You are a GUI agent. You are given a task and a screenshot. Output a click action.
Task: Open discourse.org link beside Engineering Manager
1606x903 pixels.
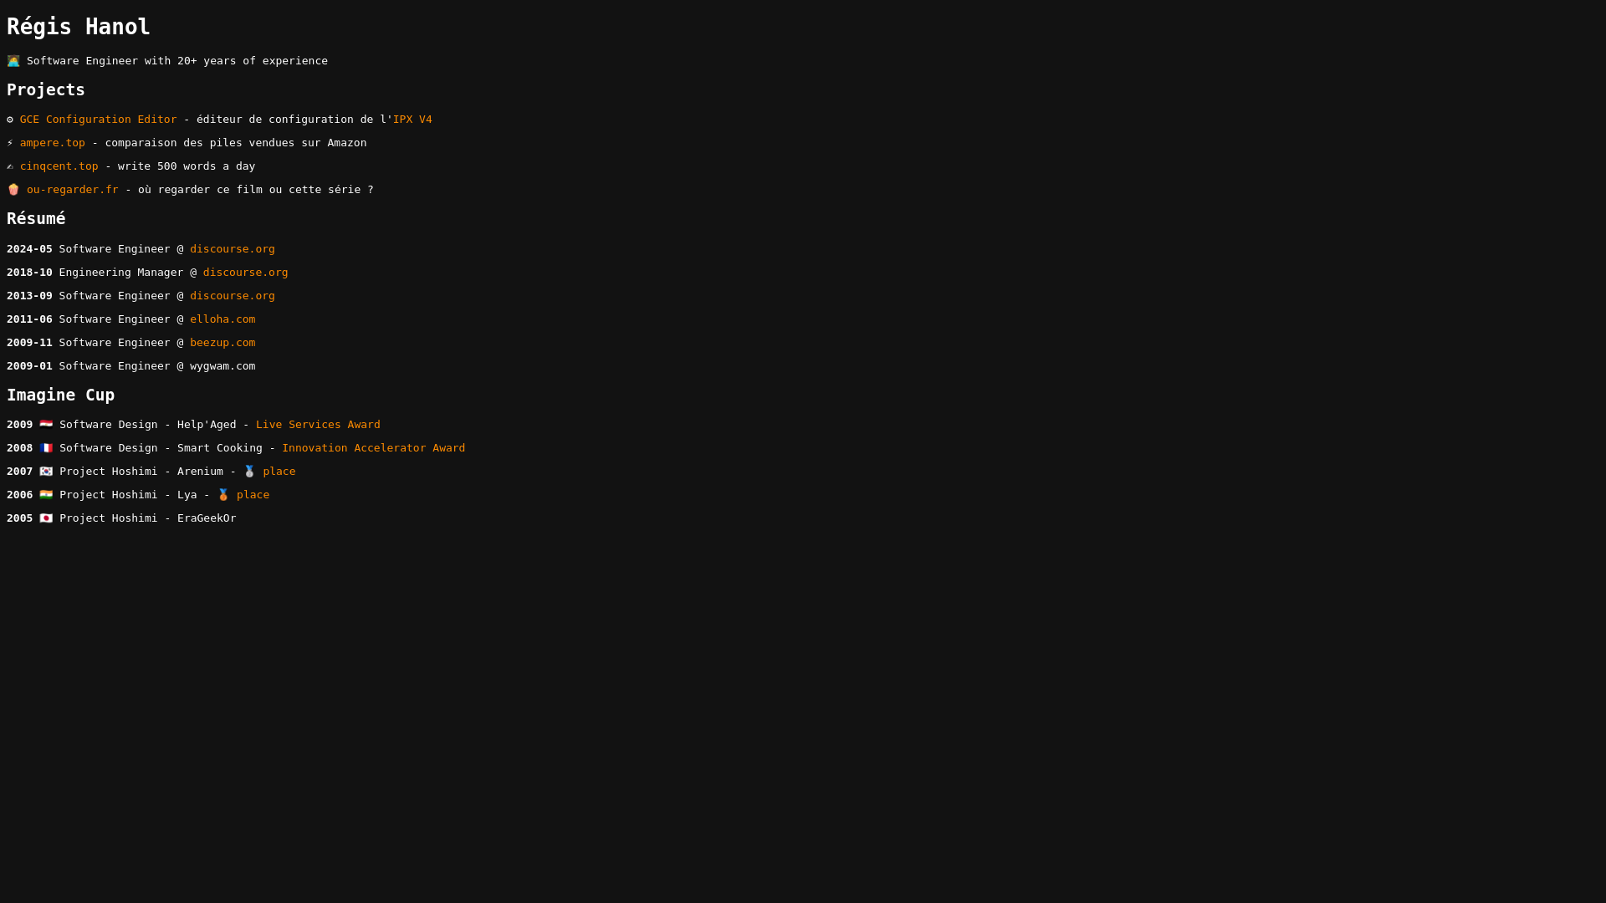pyautogui.click(x=245, y=273)
